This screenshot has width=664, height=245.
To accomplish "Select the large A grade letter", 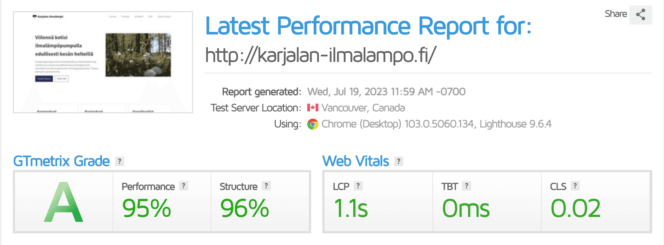I will (x=64, y=202).
